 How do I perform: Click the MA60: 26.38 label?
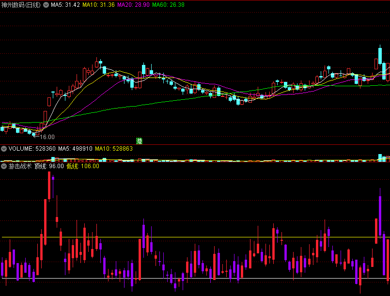(x=169, y=5)
